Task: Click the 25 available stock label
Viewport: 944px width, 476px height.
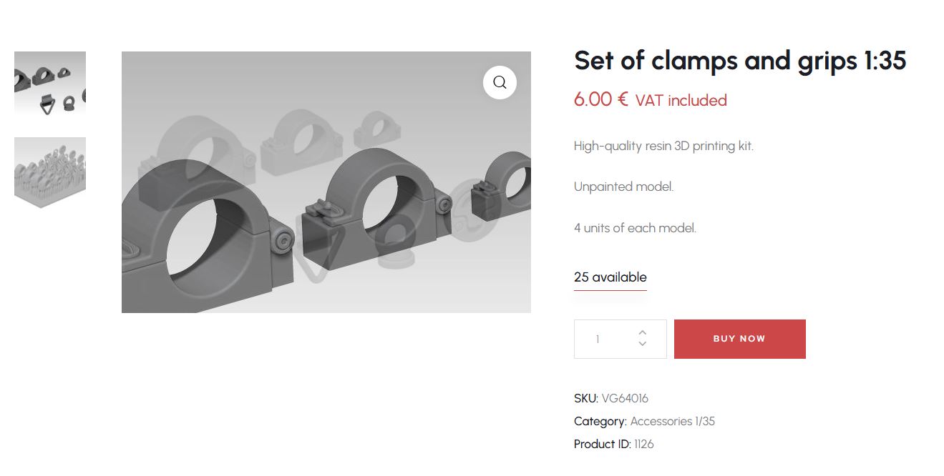Action: pos(610,277)
